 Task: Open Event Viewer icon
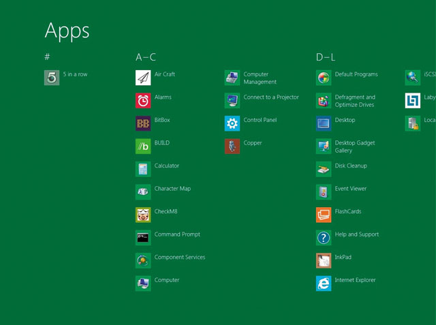point(324,192)
